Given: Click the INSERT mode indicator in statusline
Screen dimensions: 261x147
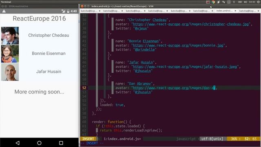Looking at the screenshot, I should pyautogui.click(x=88, y=139).
